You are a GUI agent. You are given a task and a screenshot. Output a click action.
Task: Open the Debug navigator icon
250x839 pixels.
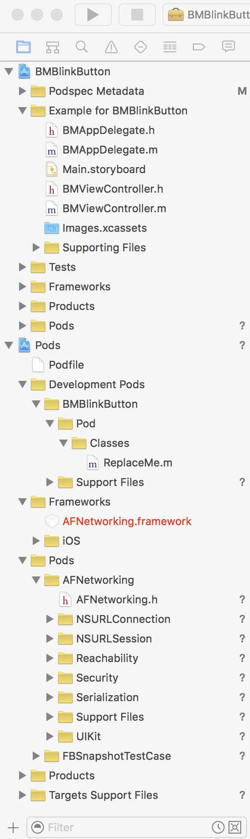(x=170, y=47)
